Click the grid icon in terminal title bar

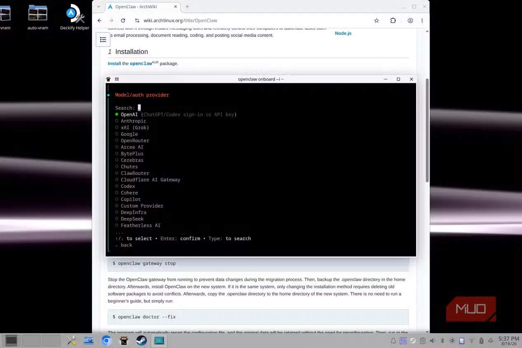[x=117, y=79]
